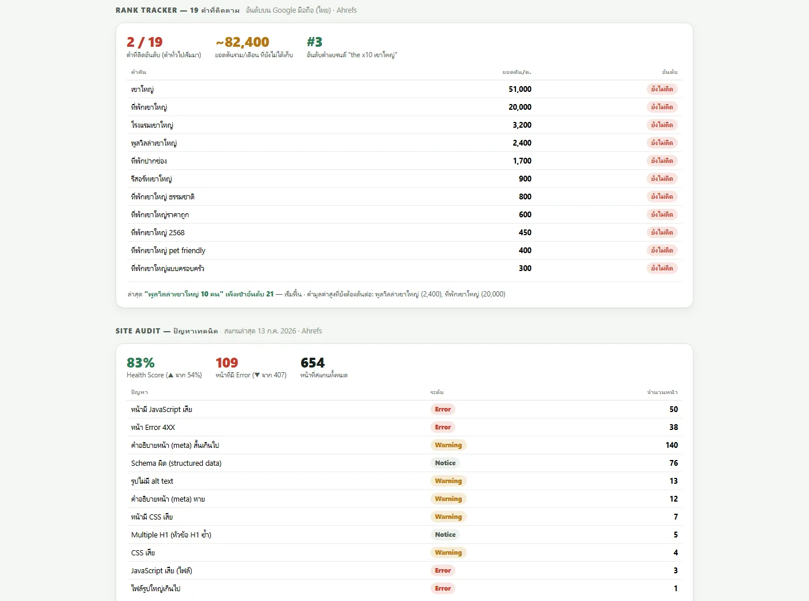The height and width of the screenshot is (601, 809).
Task: Click the "3,200" search volume cell
Action: [522, 125]
